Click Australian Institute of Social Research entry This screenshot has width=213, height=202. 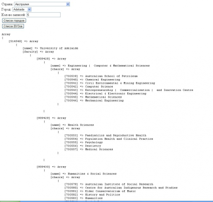point(109,184)
